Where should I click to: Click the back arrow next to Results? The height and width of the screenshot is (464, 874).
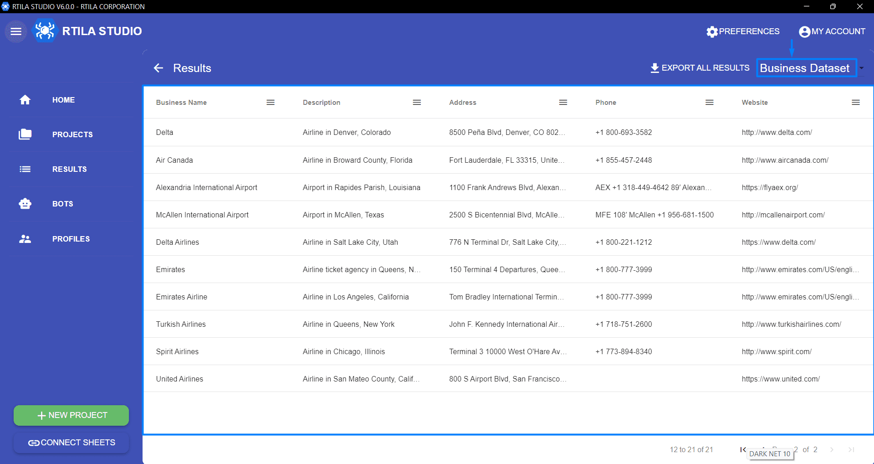click(158, 68)
